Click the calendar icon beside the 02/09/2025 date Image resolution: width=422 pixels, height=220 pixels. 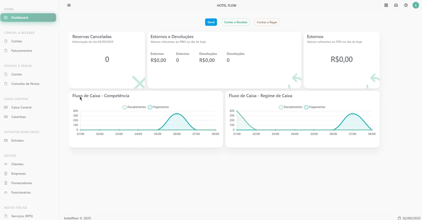click(399, 219)
